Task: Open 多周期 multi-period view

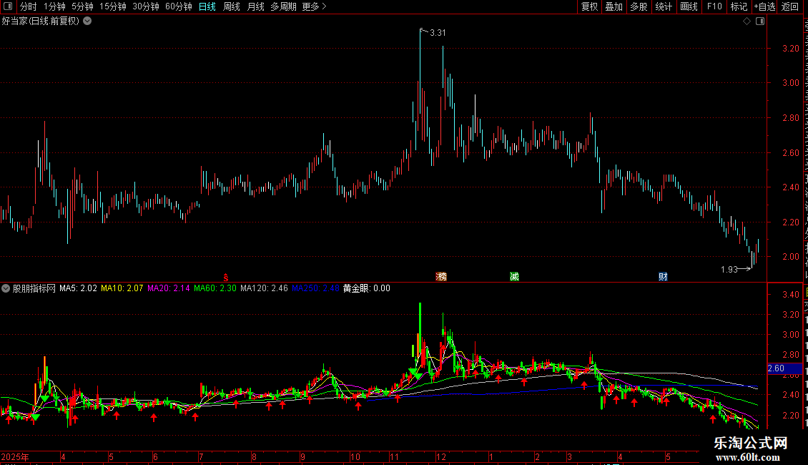Action: click(x=283, y=6)
